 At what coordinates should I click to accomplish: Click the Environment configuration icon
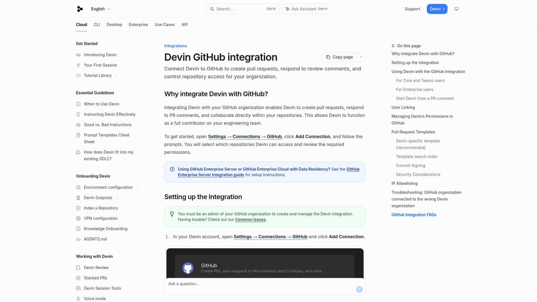[x=78, y=187]
